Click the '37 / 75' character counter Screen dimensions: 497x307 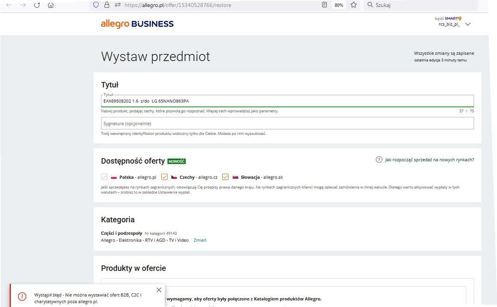[467, 111]
